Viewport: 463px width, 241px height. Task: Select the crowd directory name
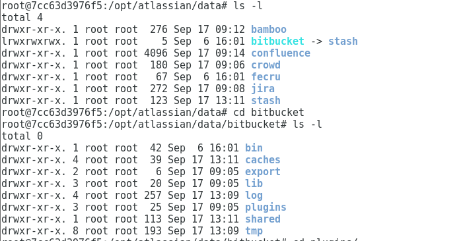point(266,65)
